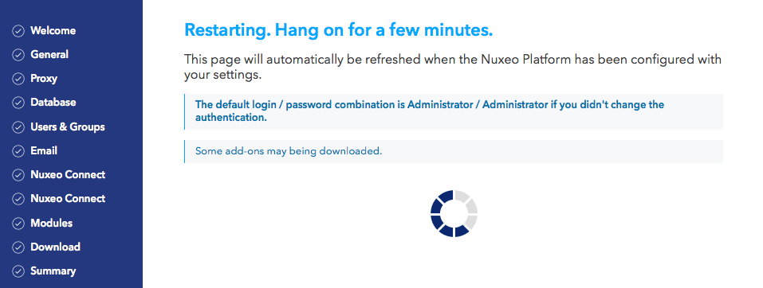Click the add-ons downloading message
This screenshot has width=763, height=288.
tap(454, 151)
